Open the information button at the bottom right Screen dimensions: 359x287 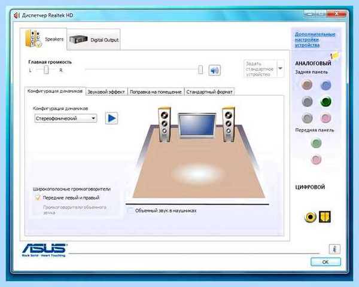(x=334, y=249)
